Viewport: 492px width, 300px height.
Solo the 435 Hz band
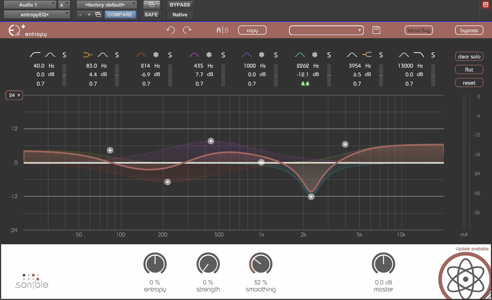(x=223, y=55)
